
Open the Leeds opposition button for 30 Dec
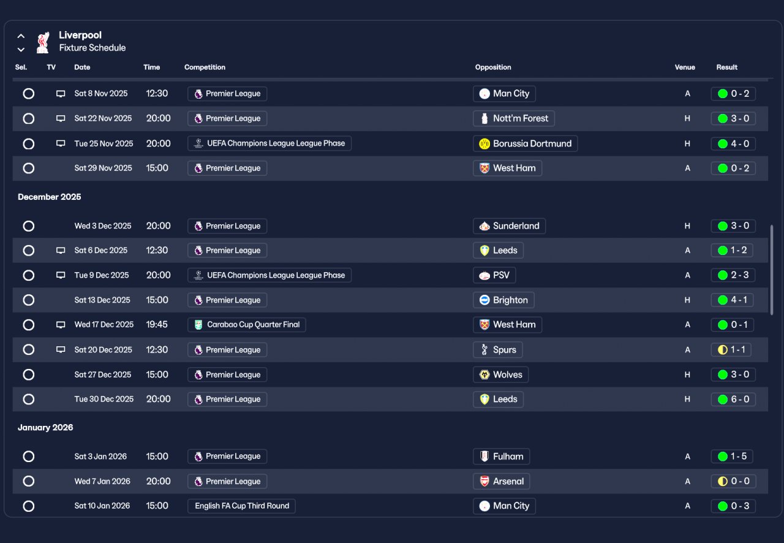click(499, 399)
